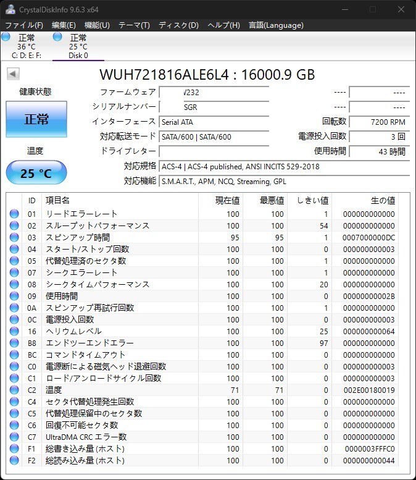This screenshot has height=480, width=416.
Task: Open the テーマ(T) menu
Action: [135, 25]
